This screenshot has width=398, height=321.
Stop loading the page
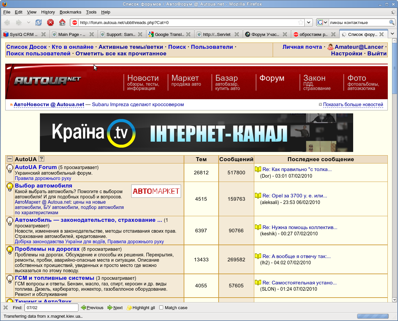point(50,22)
